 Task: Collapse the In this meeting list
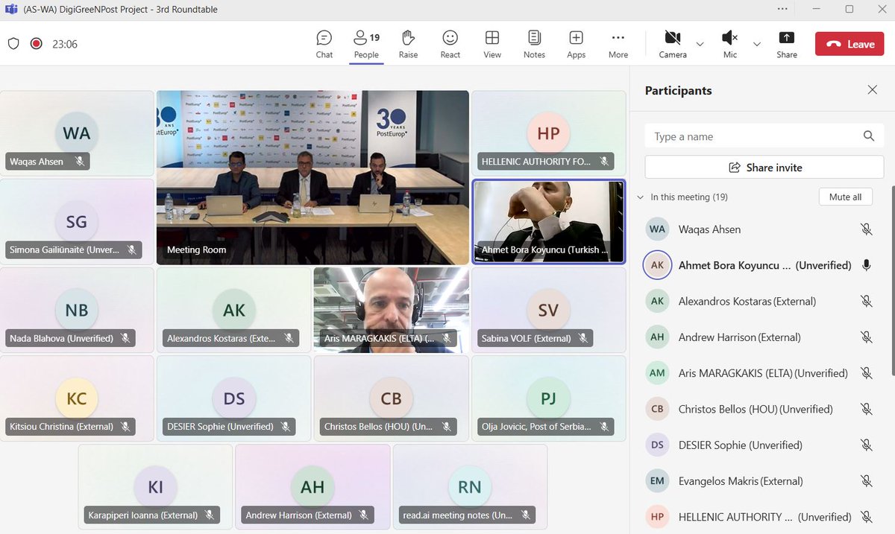click(640, 197)
